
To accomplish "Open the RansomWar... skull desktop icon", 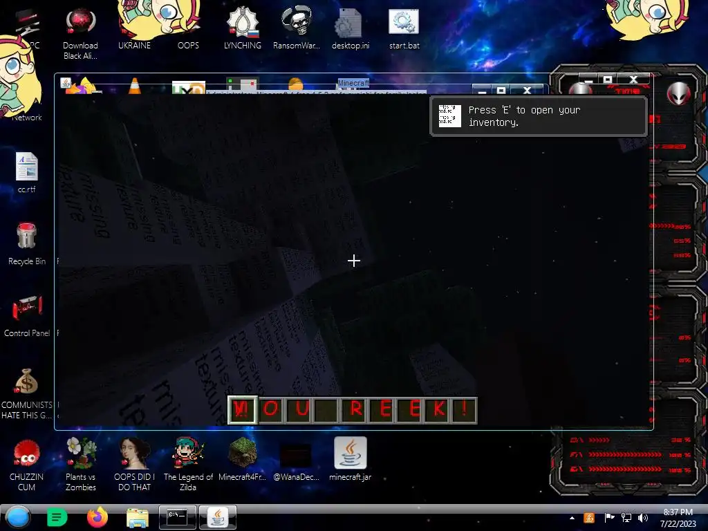I will (296, 28).
